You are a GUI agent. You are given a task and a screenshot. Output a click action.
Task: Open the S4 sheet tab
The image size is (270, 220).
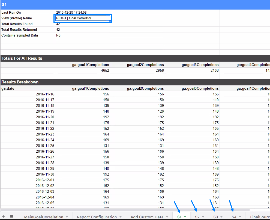234,217
